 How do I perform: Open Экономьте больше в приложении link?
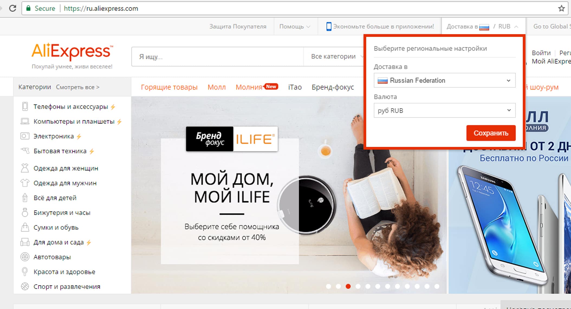pyautogui.click(x=380, y=26)
